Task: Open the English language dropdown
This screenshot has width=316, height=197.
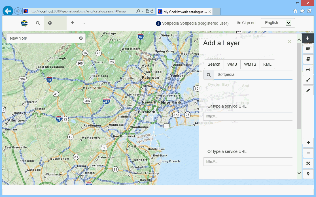Action: (x=278, y=23)
